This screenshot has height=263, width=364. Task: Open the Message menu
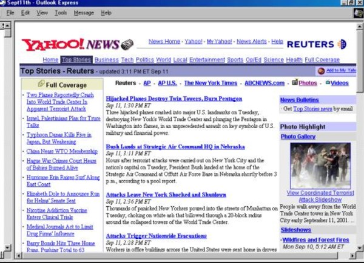click(84, 13)
